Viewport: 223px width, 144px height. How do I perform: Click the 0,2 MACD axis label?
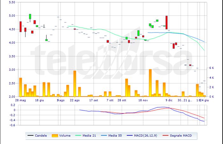(x=13, y=105)
